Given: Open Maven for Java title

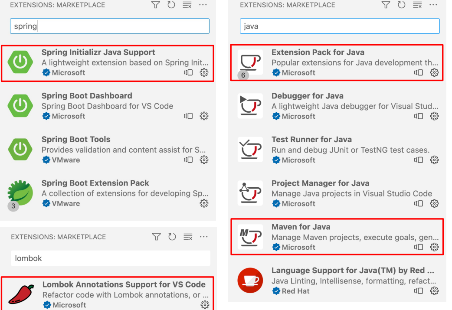Looking at the screenshot, I should [x=301, y=227].
